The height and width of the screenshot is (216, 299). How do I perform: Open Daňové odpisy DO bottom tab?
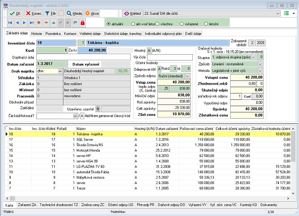pos(171,205)
